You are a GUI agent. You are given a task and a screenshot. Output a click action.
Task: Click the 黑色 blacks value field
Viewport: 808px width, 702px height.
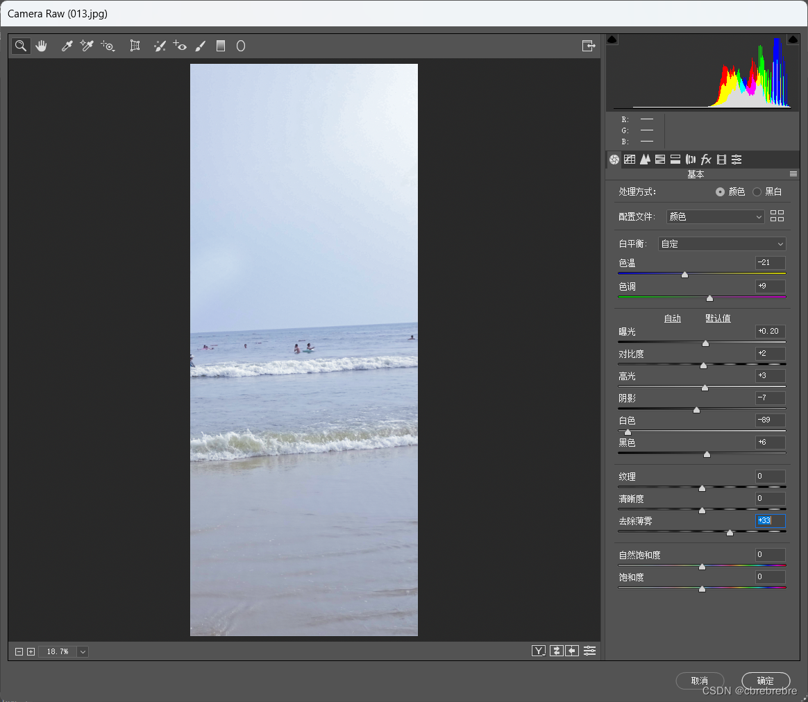point(770,442)
